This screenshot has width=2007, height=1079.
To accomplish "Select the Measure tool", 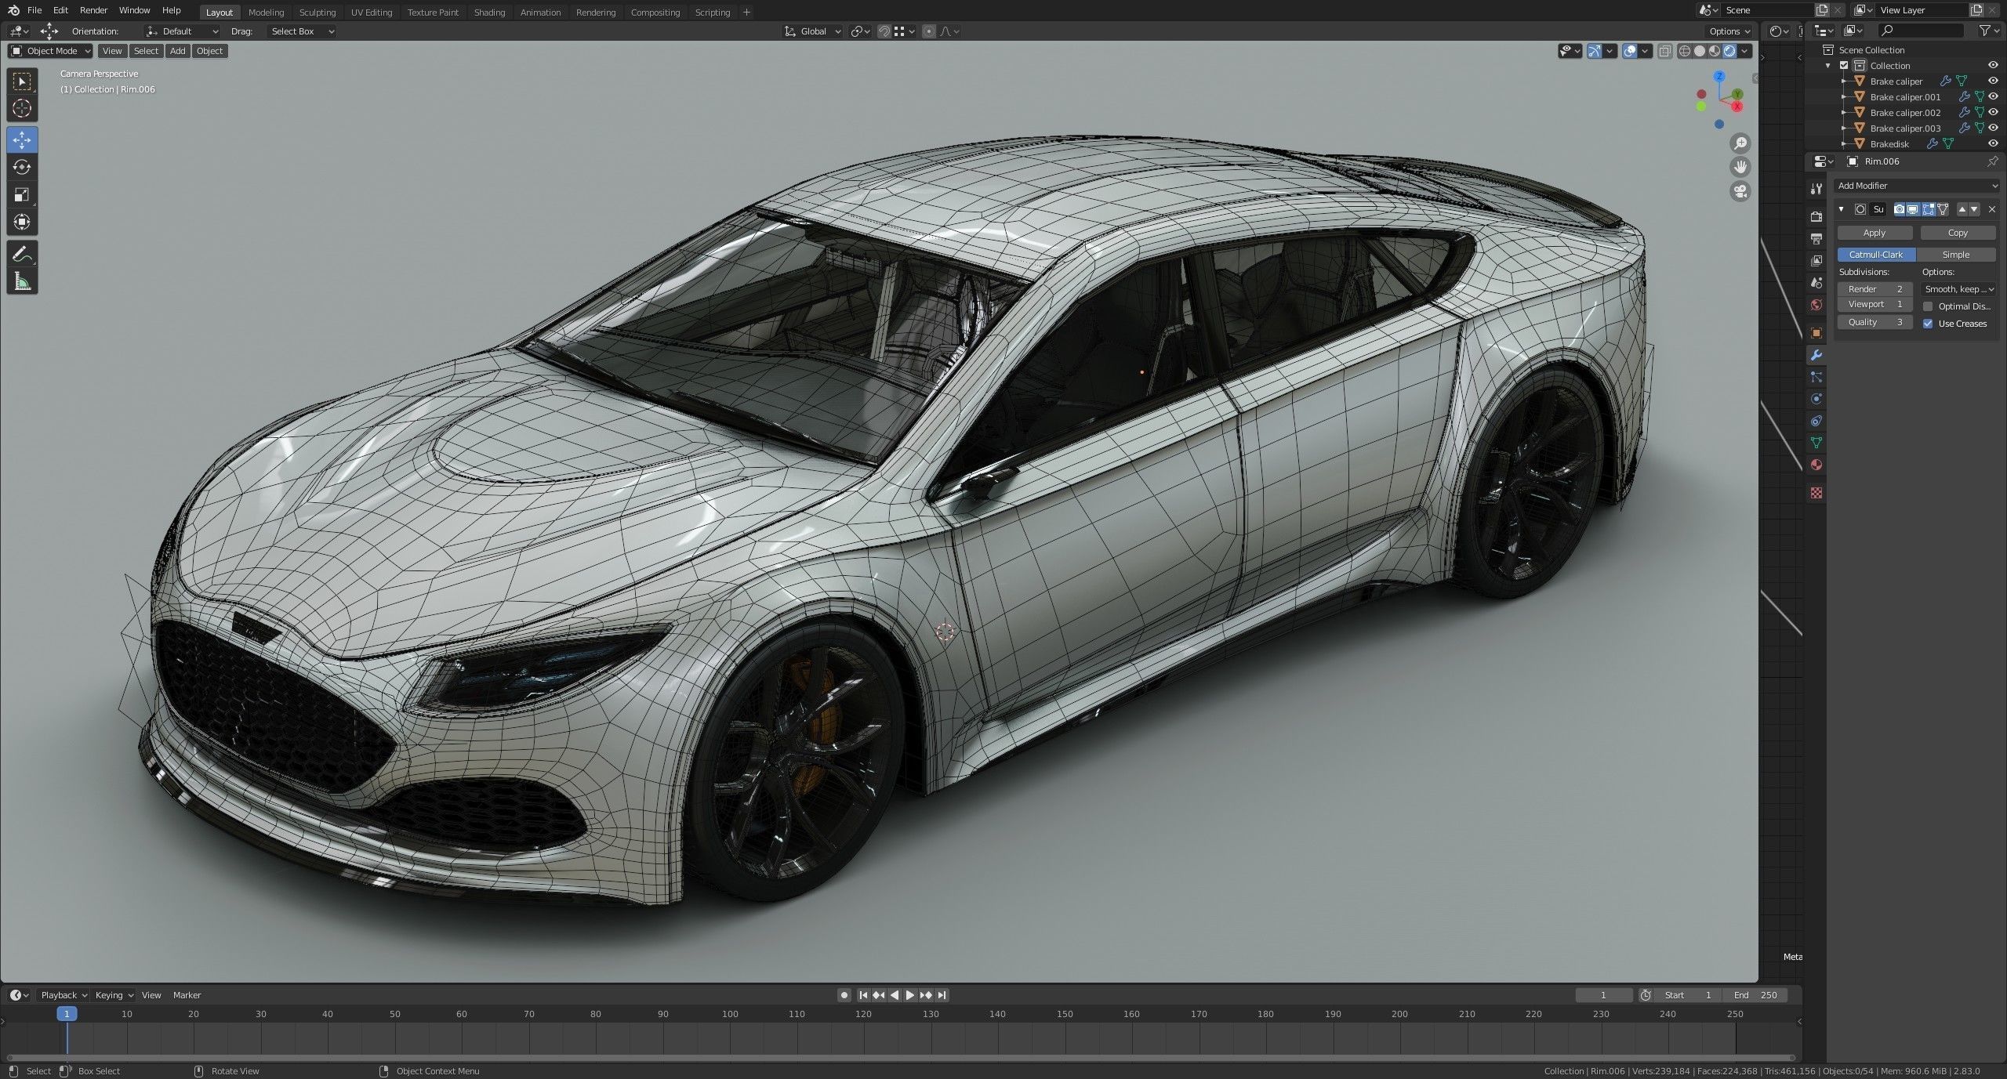I will point(22,282).
